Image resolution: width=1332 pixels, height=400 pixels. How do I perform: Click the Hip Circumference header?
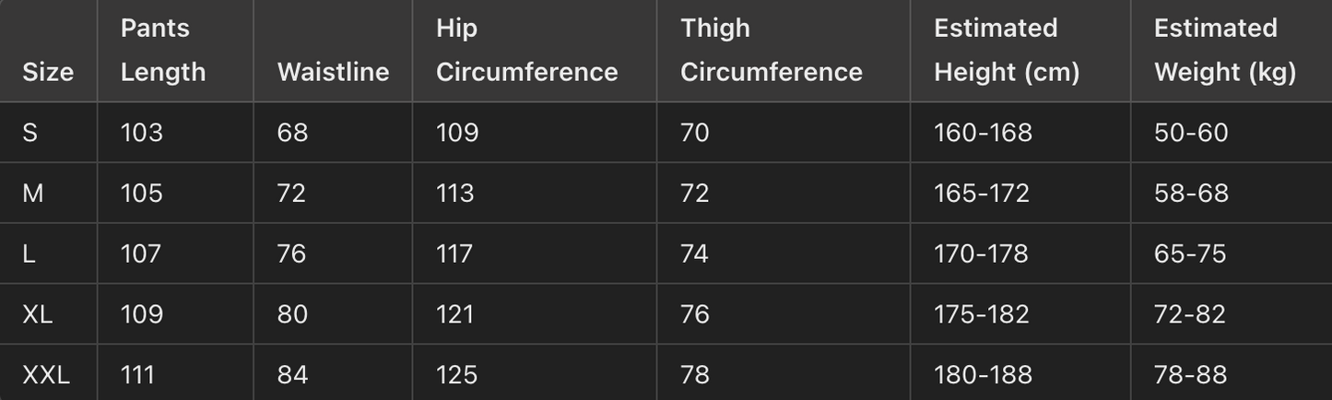coord(526,50)
